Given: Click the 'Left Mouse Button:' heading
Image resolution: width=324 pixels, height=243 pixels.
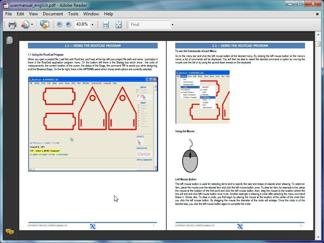Looking at the screenshot, I should (186, 179).
